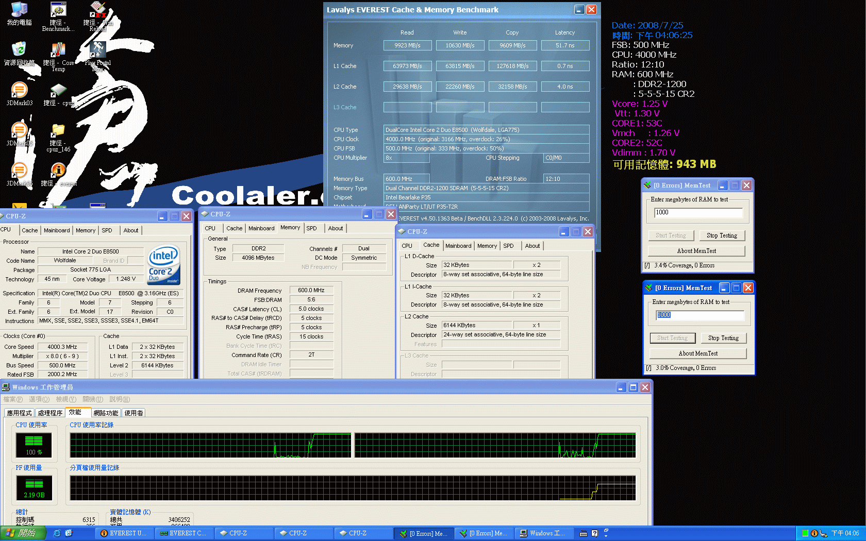The image size is (866, 541).
Task: Switch to EVEREST C... taskbar button
Action: tap(185, 533)
